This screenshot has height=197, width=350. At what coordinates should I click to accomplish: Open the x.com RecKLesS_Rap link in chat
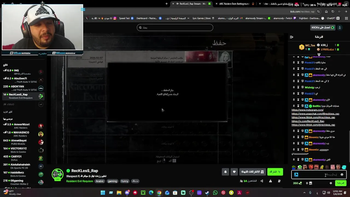[308, 121]
